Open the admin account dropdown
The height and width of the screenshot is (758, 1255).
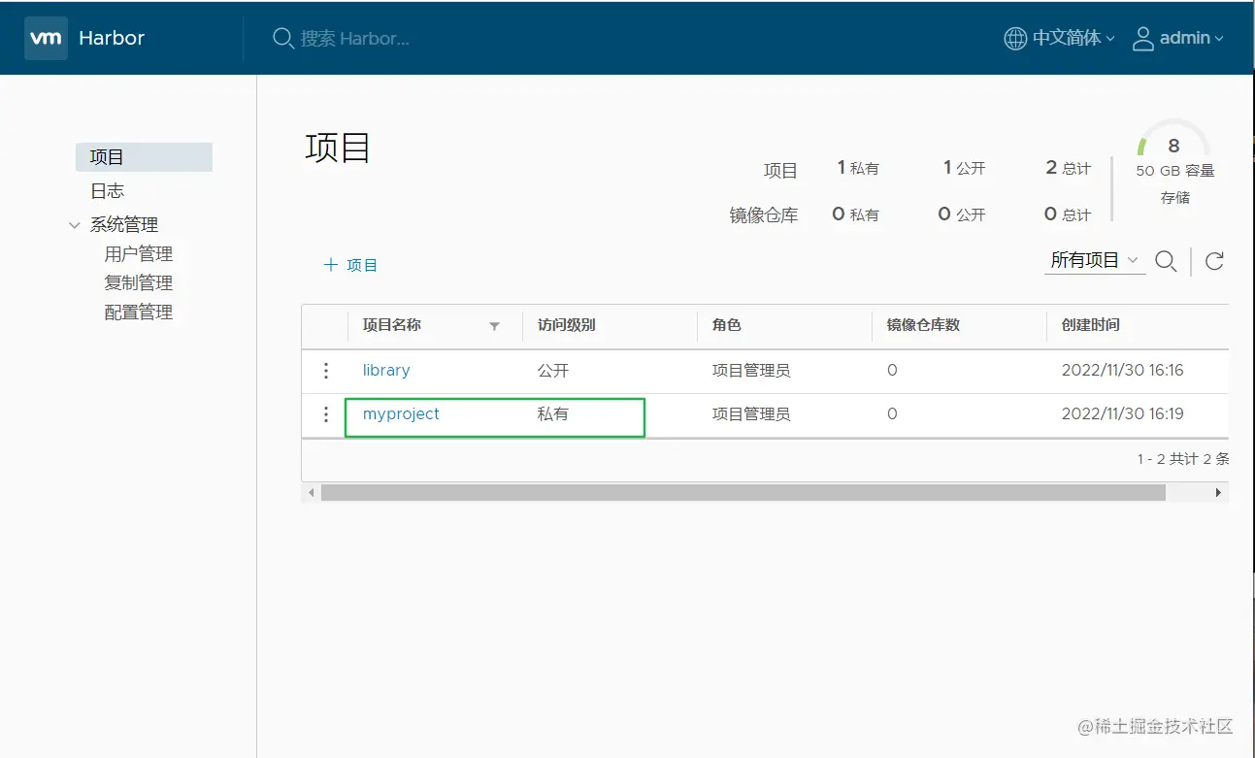[1192, 38]
